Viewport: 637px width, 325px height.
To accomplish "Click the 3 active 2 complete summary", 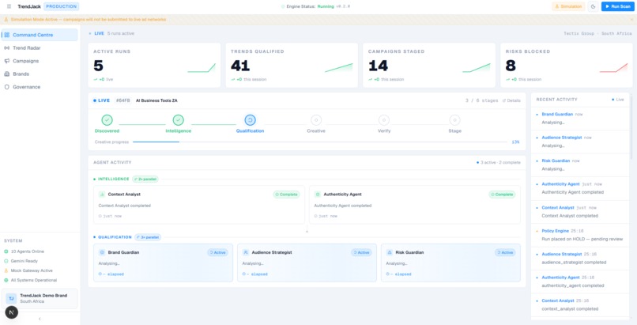I will (x=499, y=163).
